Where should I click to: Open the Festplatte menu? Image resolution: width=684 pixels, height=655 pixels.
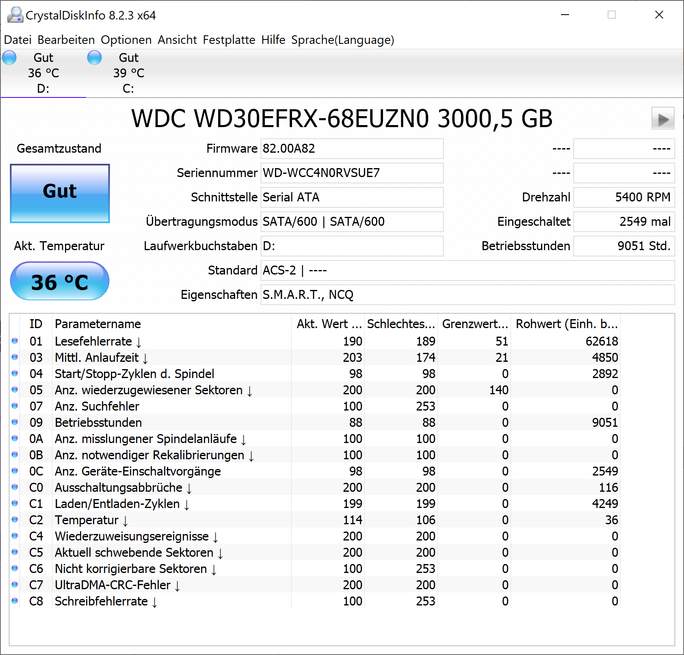pyautogui.click(x=229, y=40)
